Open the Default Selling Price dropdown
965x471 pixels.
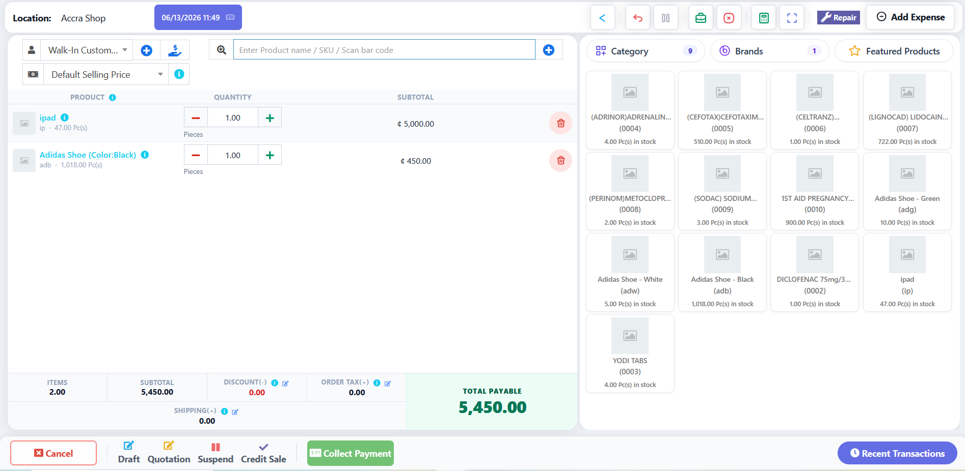(106, 74)
